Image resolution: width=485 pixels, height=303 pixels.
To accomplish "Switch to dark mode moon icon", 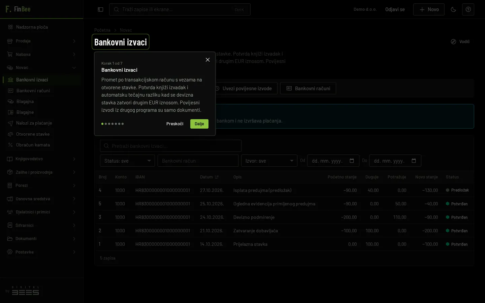I will (453, 9).
